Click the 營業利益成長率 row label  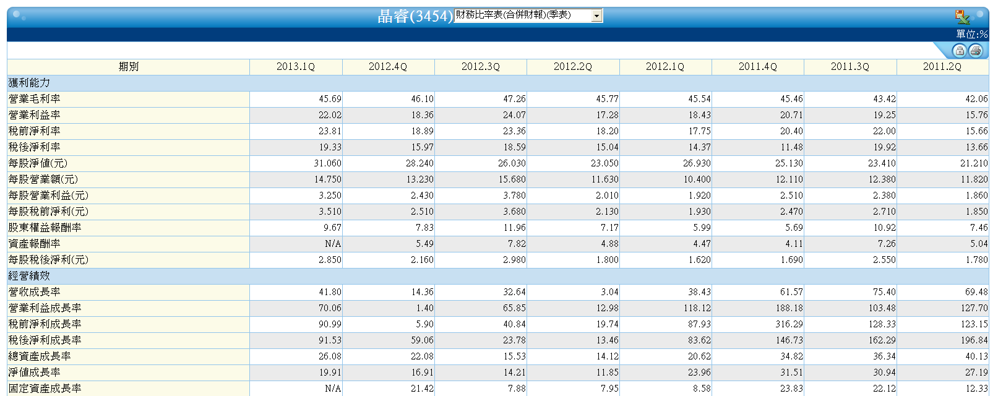pyautogui.click(x=45, y=308)
